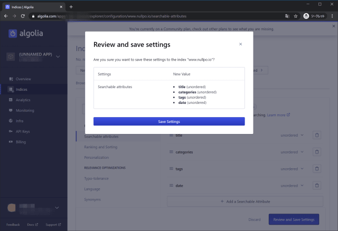
Task: Open the Feedback link
Action: [x=13, y=225]
